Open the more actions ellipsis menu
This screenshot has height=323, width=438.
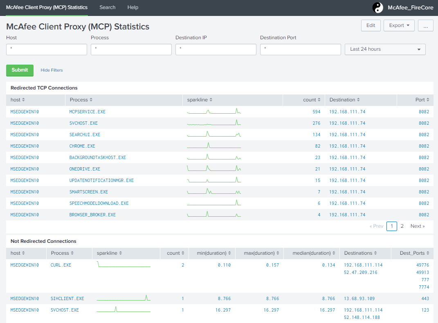pos(425,25)
